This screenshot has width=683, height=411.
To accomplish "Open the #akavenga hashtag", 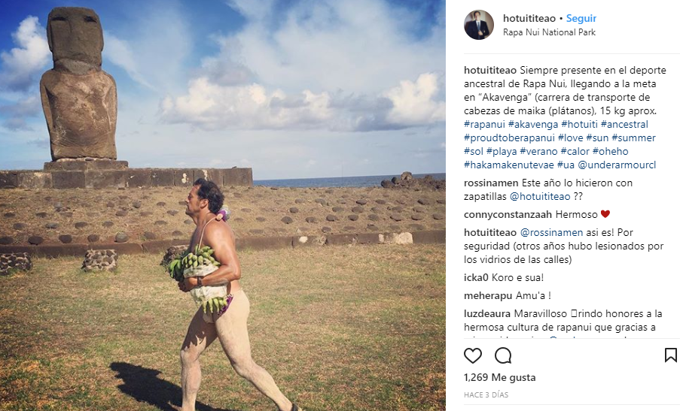I will pyautogui.click(x=533, y=124).
